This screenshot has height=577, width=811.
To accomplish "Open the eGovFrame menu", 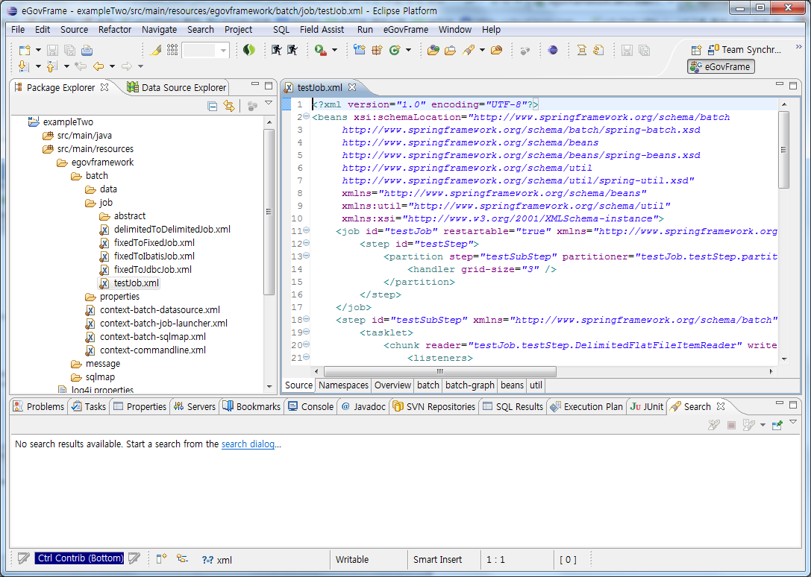I will click(x=406, y=30).
